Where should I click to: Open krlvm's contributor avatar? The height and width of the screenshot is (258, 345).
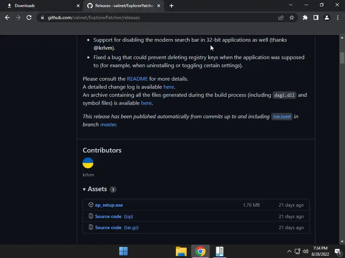[88, 163]
